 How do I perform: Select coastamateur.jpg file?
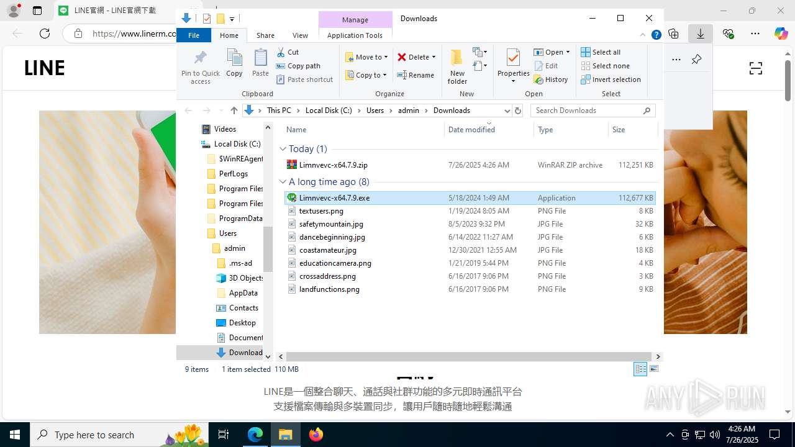point(470,250)
